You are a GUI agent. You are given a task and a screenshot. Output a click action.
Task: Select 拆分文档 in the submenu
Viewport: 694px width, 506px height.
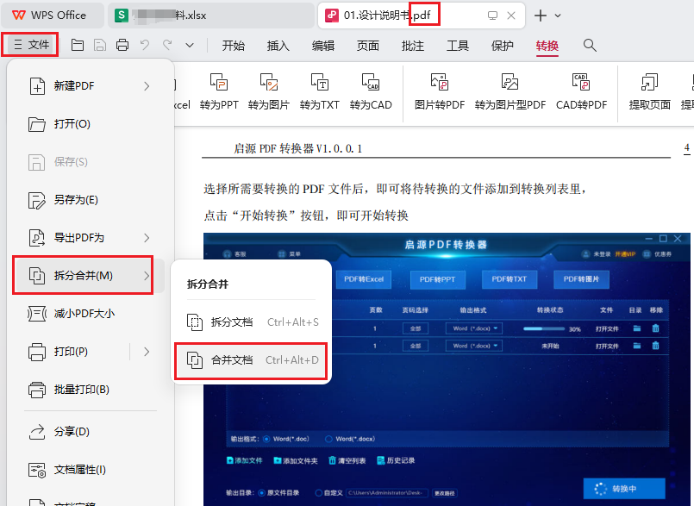pyautogui.click(x=252, y=322)
